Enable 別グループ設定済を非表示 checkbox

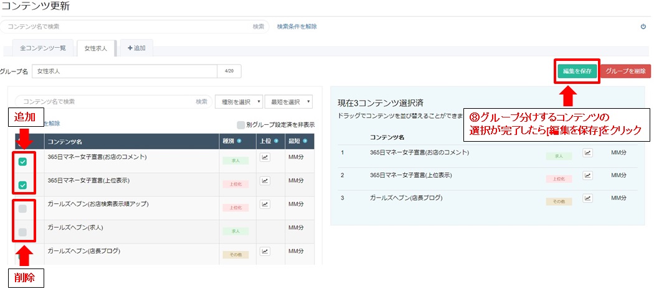pos(240,125)
